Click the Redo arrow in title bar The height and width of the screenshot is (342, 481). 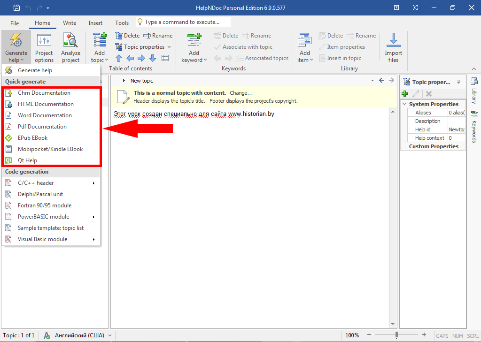(x=39, y=8)
